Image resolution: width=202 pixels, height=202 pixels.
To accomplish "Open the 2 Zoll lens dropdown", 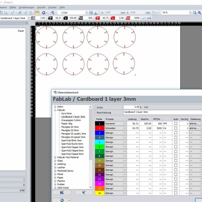I will pos(86,13).
